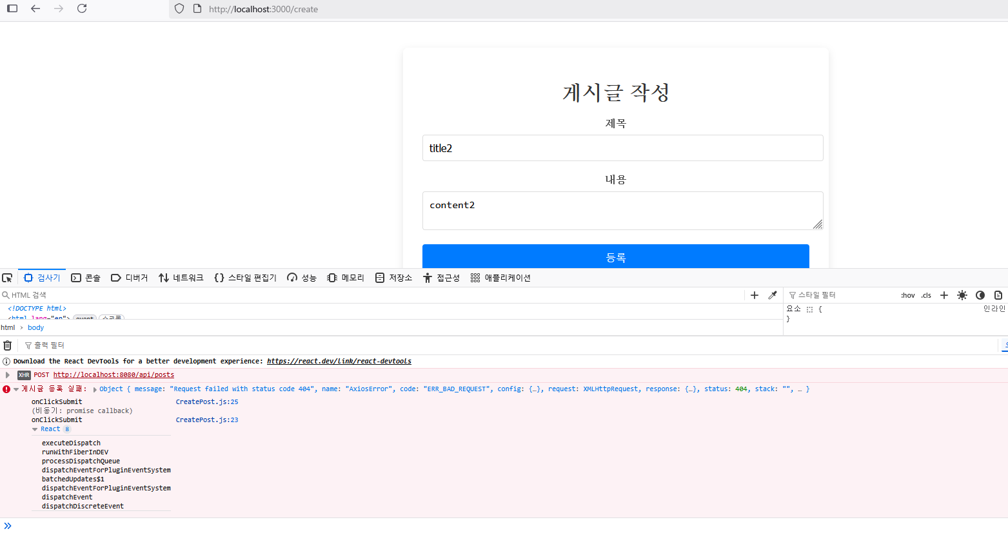Click the XHR badge on POST row
Screen dimensions: 1008x551
coord(24,375)
